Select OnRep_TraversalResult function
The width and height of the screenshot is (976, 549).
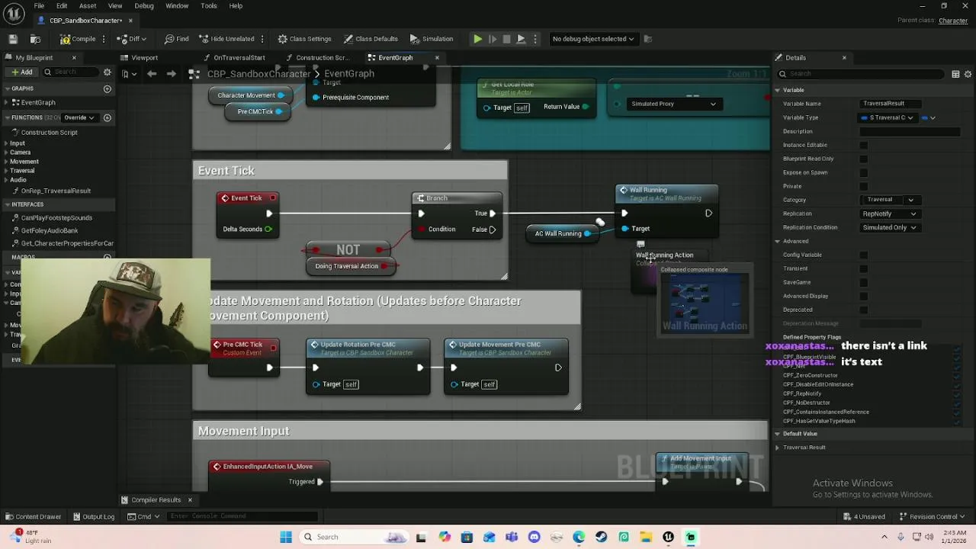point(56,191)
